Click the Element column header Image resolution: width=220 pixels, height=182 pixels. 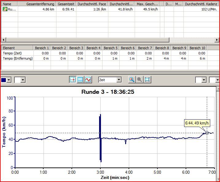[x=17, y=48]
